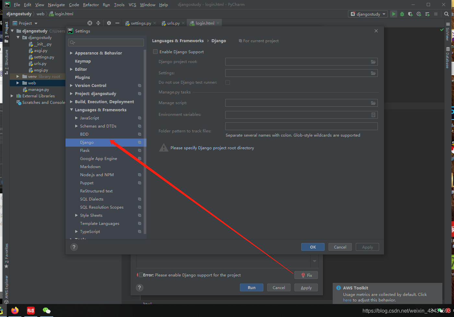Open the SciView side tool window
Viewport: 454px width, 317px height.
coord(448,31)
